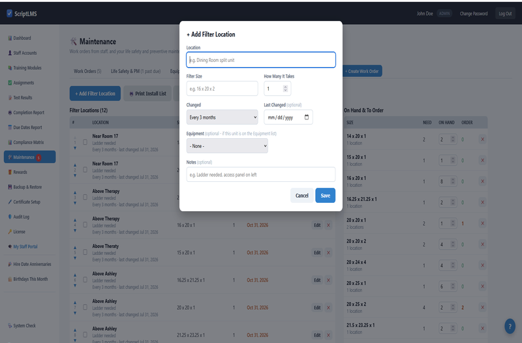
Task: Open Due Dates Report
Action: click(27, 127)
